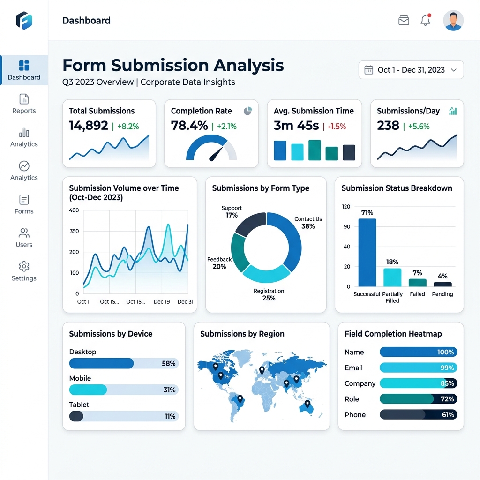Click the 238 submissions per day value
This screenshot has height=480, width=480.
pos(388,126)
